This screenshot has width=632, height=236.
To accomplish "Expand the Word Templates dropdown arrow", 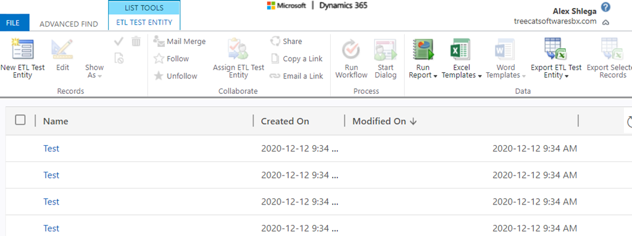I will point(523,76).
